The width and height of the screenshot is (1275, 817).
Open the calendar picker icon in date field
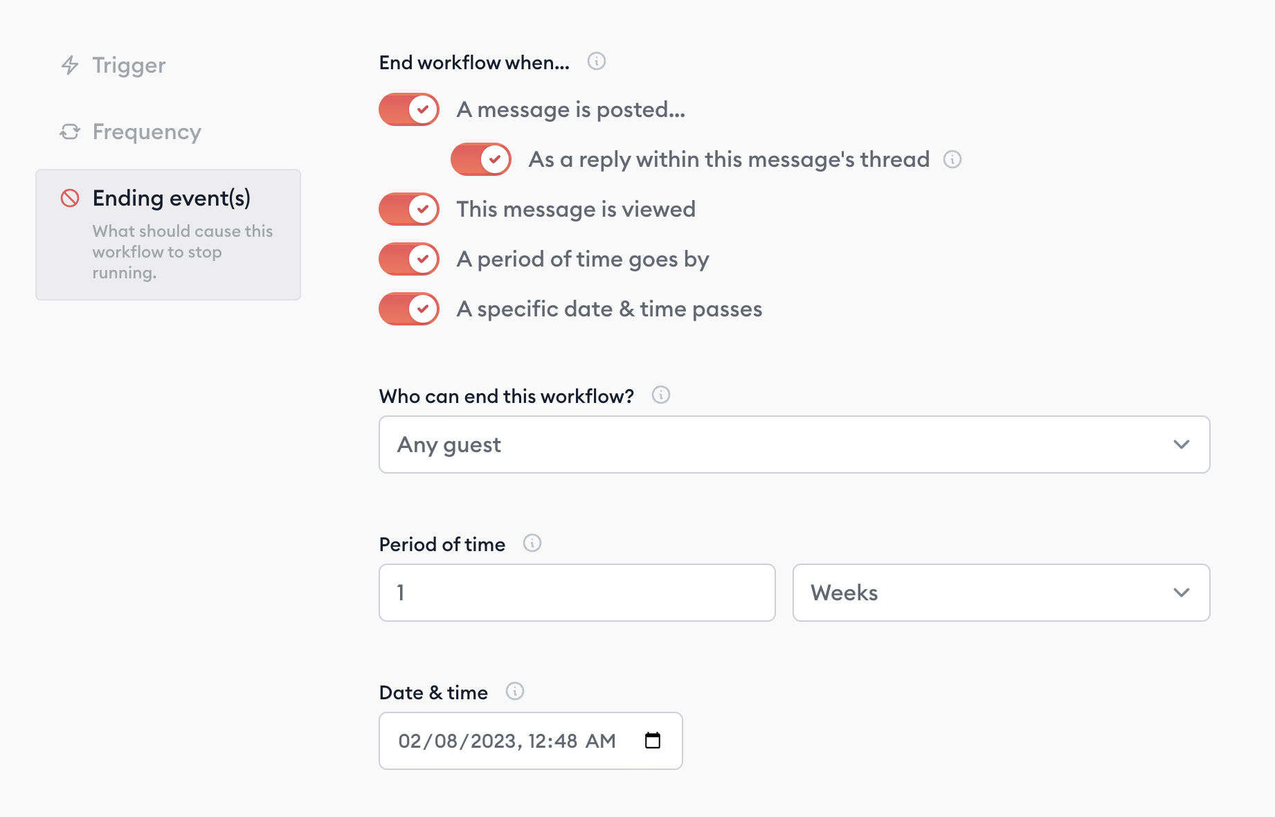coord(653,741)
